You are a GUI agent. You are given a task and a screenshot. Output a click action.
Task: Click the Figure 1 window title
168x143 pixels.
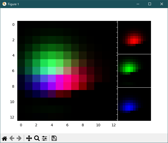click(13, 4)
